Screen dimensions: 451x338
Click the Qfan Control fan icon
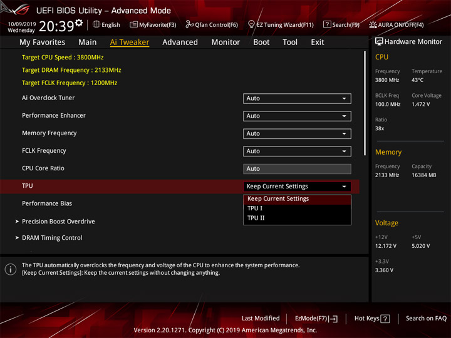pyautogui.click(x=189, y=24)
